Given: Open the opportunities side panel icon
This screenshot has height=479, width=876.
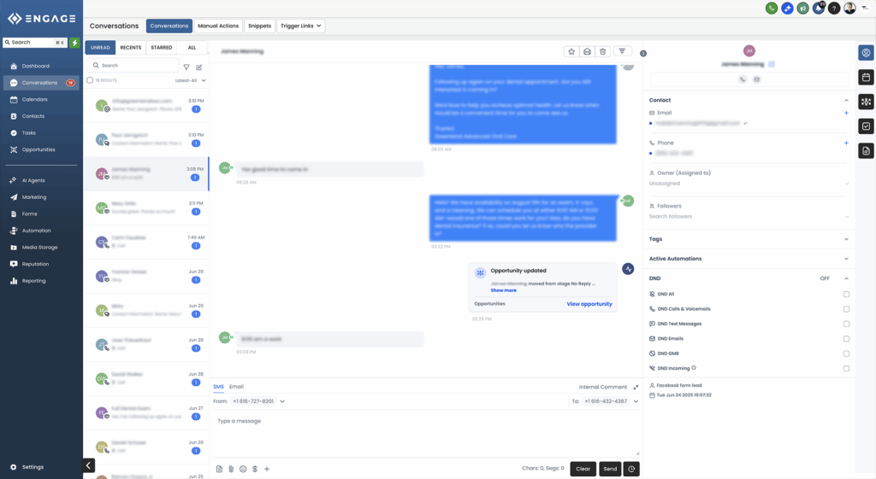Looking at the screenshot, I should pos(866,102).
